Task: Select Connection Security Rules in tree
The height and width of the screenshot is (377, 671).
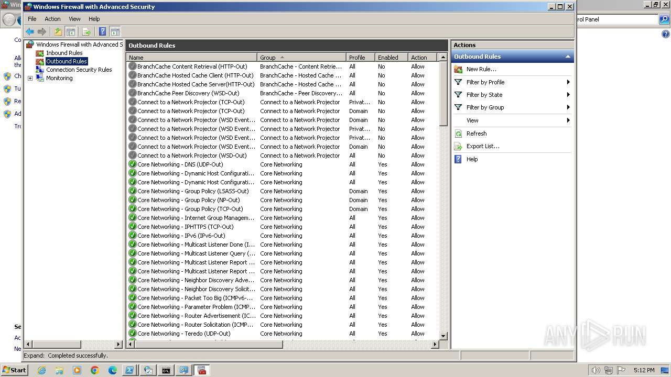Action: coord(79,70)
